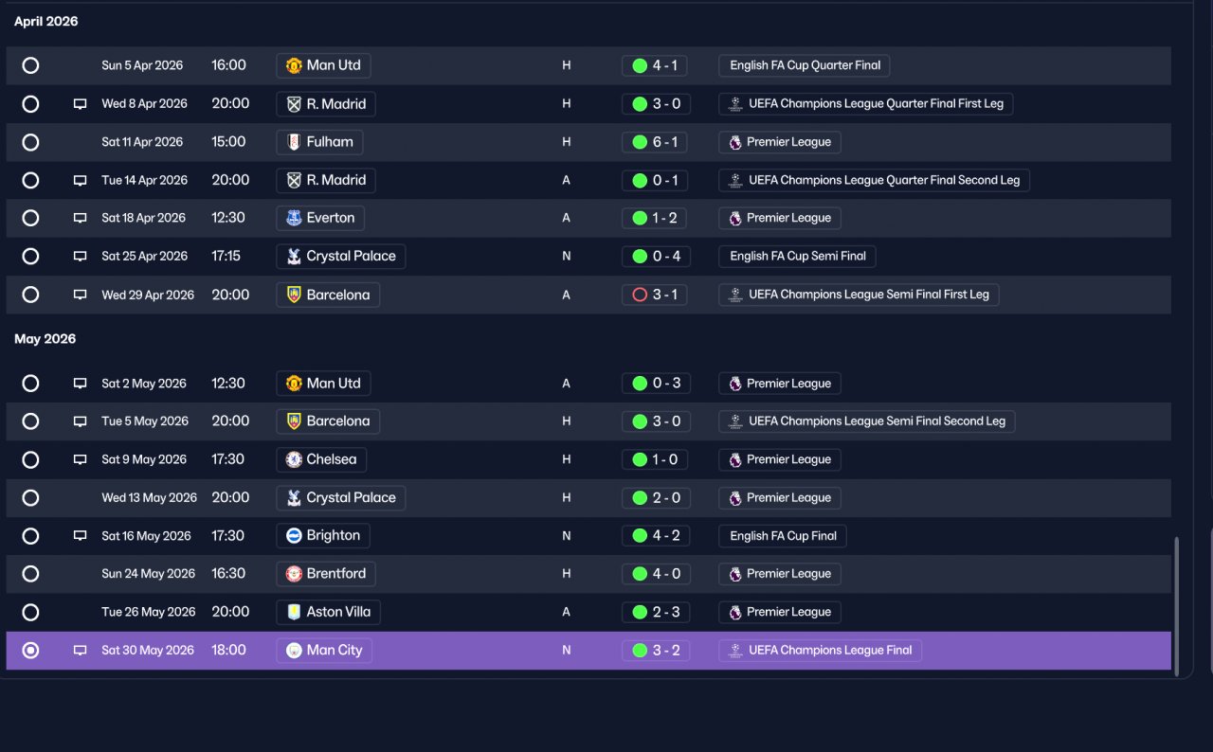Click the TV icon on Brighton FA Cup Final row

point(81,536)
